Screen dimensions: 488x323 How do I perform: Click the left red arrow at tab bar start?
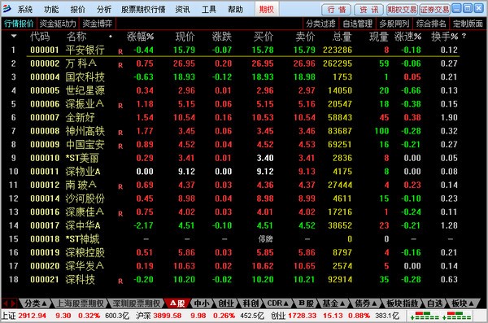6,303
